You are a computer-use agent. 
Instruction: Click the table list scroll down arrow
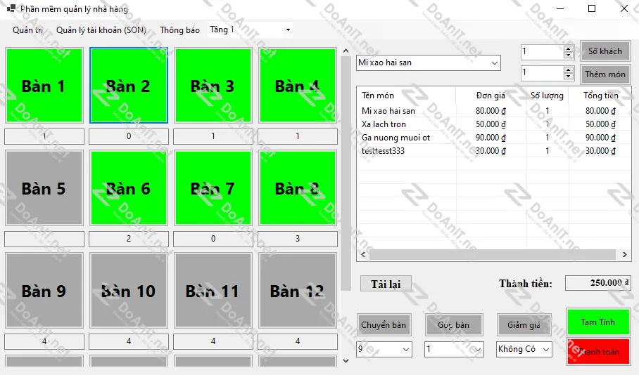coord(346,360)
